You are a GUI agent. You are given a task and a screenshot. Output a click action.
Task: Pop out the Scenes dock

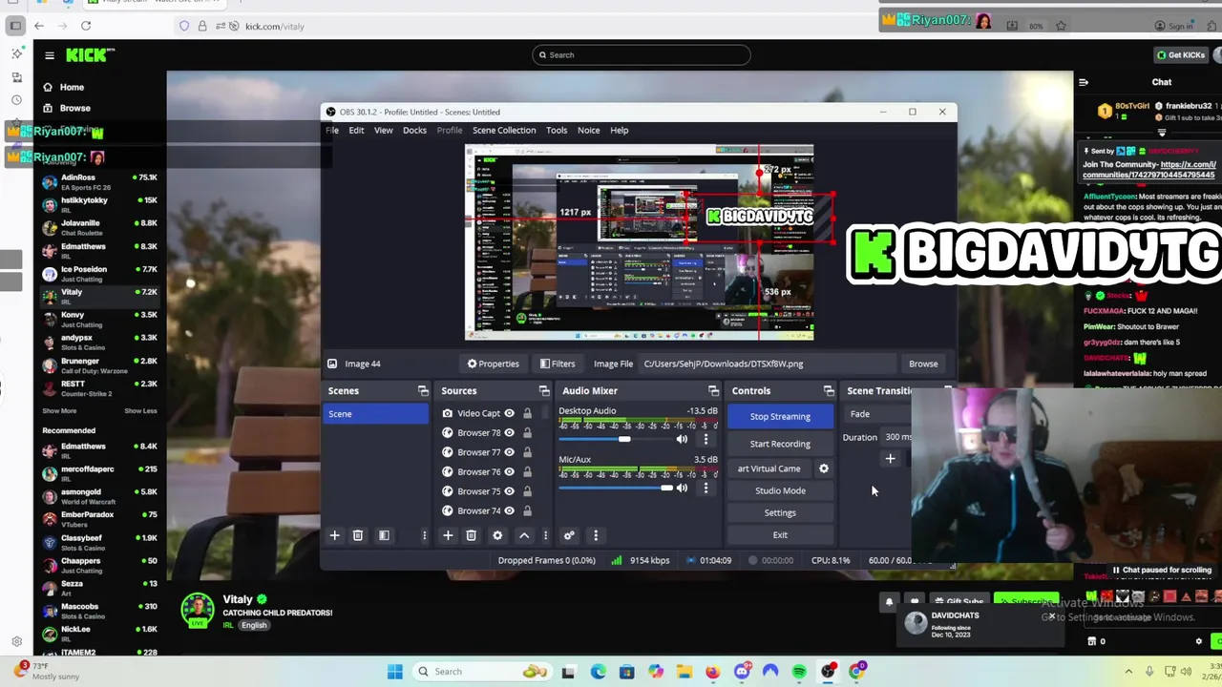[423, 391]
